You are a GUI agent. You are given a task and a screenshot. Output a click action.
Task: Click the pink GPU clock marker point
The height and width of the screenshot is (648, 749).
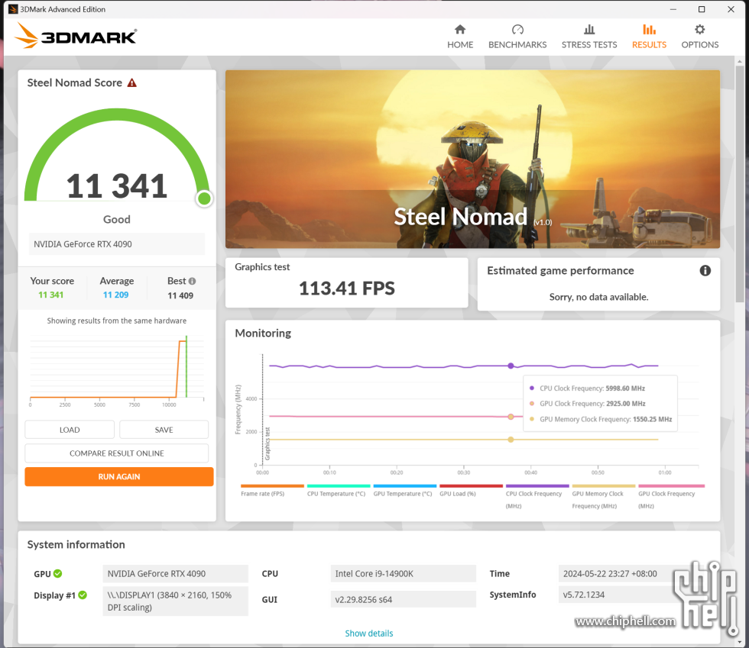511,417
